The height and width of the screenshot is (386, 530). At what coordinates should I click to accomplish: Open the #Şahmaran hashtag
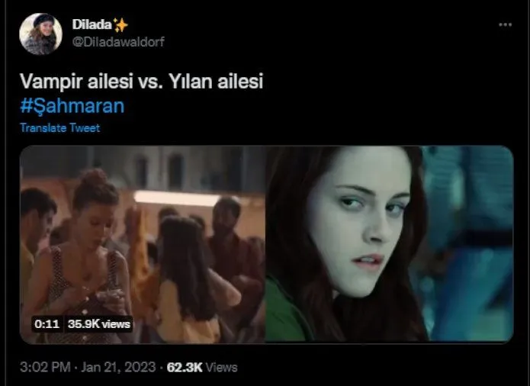pos(72,106)
